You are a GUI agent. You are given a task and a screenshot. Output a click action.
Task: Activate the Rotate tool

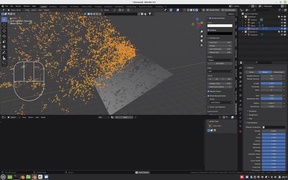(x=4, y=36)
